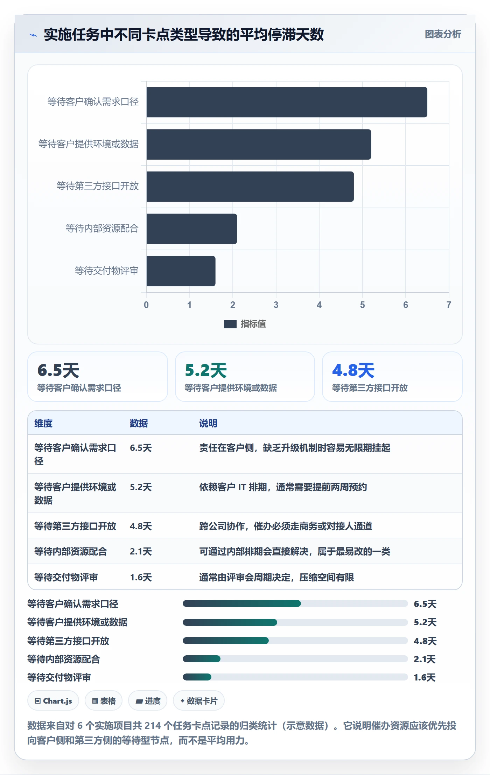Click the 等待客户提供环境或数据 chart bar
The image size is (490, 775).
(259, 145)
